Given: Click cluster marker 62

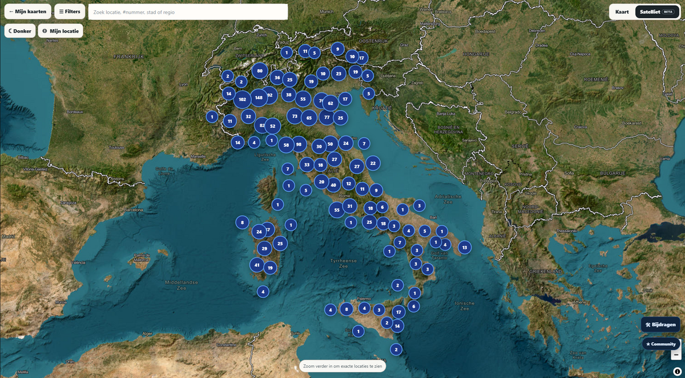Looking at the screenshot, I should pyautogui.click(x=330, y=103).
